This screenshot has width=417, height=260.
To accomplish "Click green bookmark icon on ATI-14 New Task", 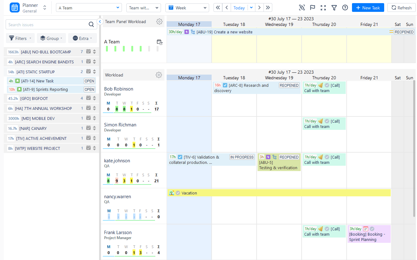I will click(x=18, y=81).
